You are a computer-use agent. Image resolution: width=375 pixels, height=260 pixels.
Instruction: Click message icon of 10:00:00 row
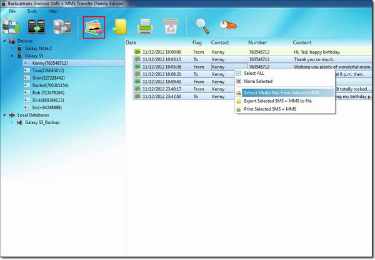(x=137, y=52)
